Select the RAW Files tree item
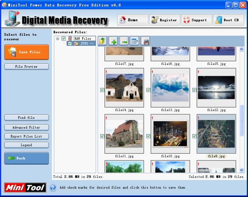The image size is (248, 197). point(83,39)
